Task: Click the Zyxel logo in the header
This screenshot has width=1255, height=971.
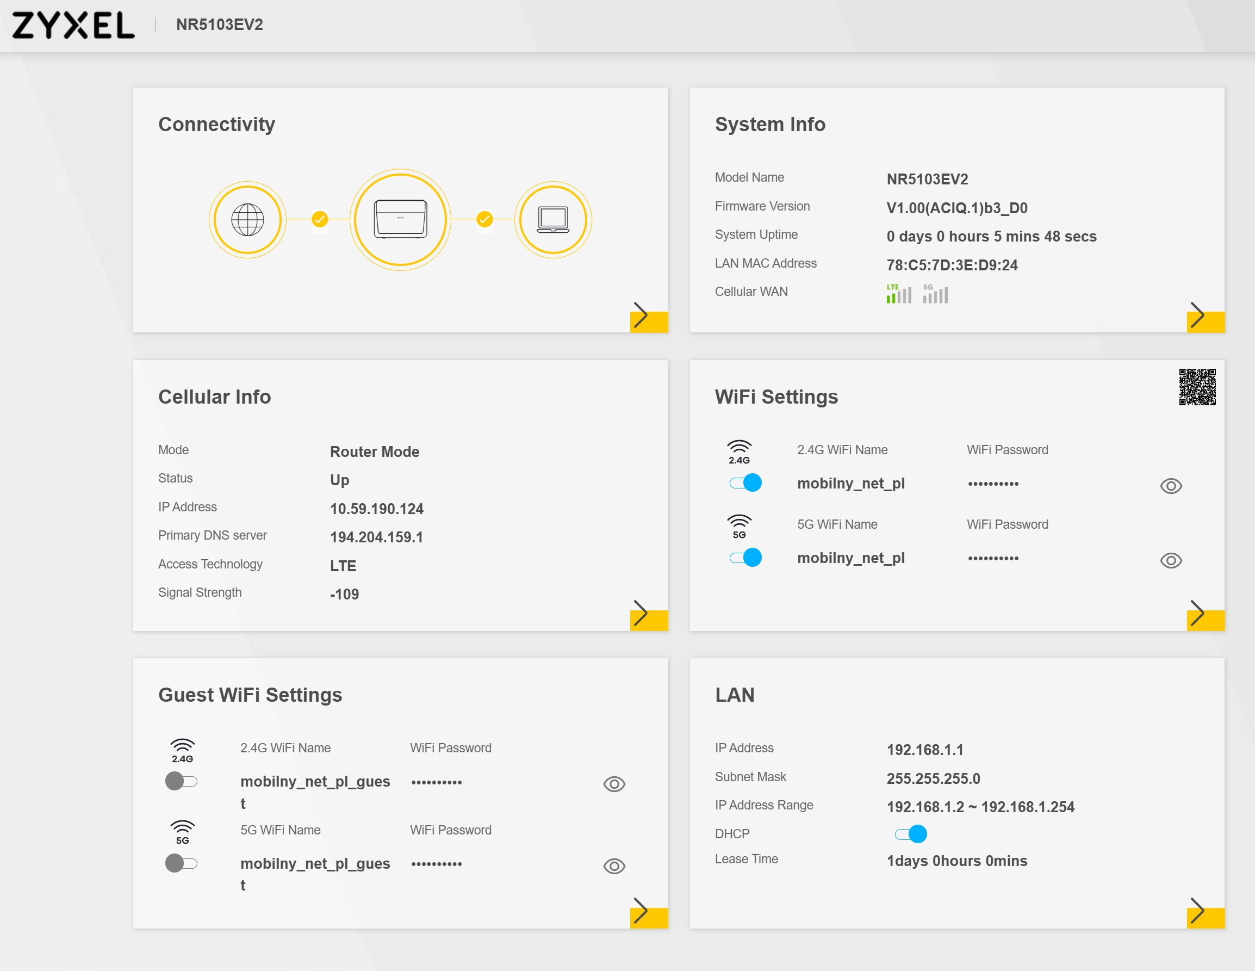Action: 73,26
